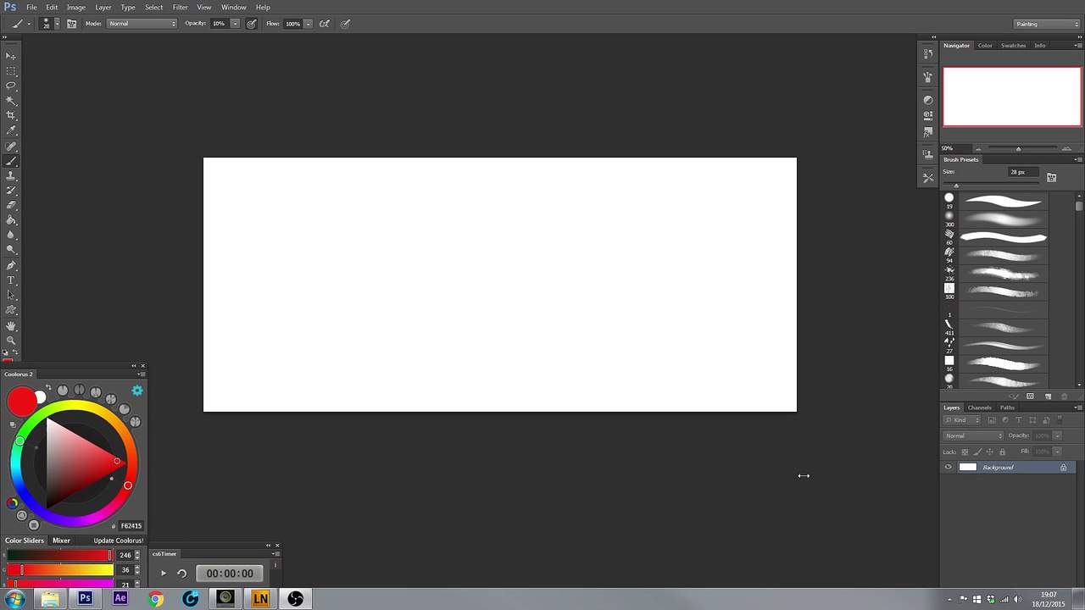The width and height of the screenshot is (1085, 610).
Task: Select the Paint Bucket tool
Action: 11,220
